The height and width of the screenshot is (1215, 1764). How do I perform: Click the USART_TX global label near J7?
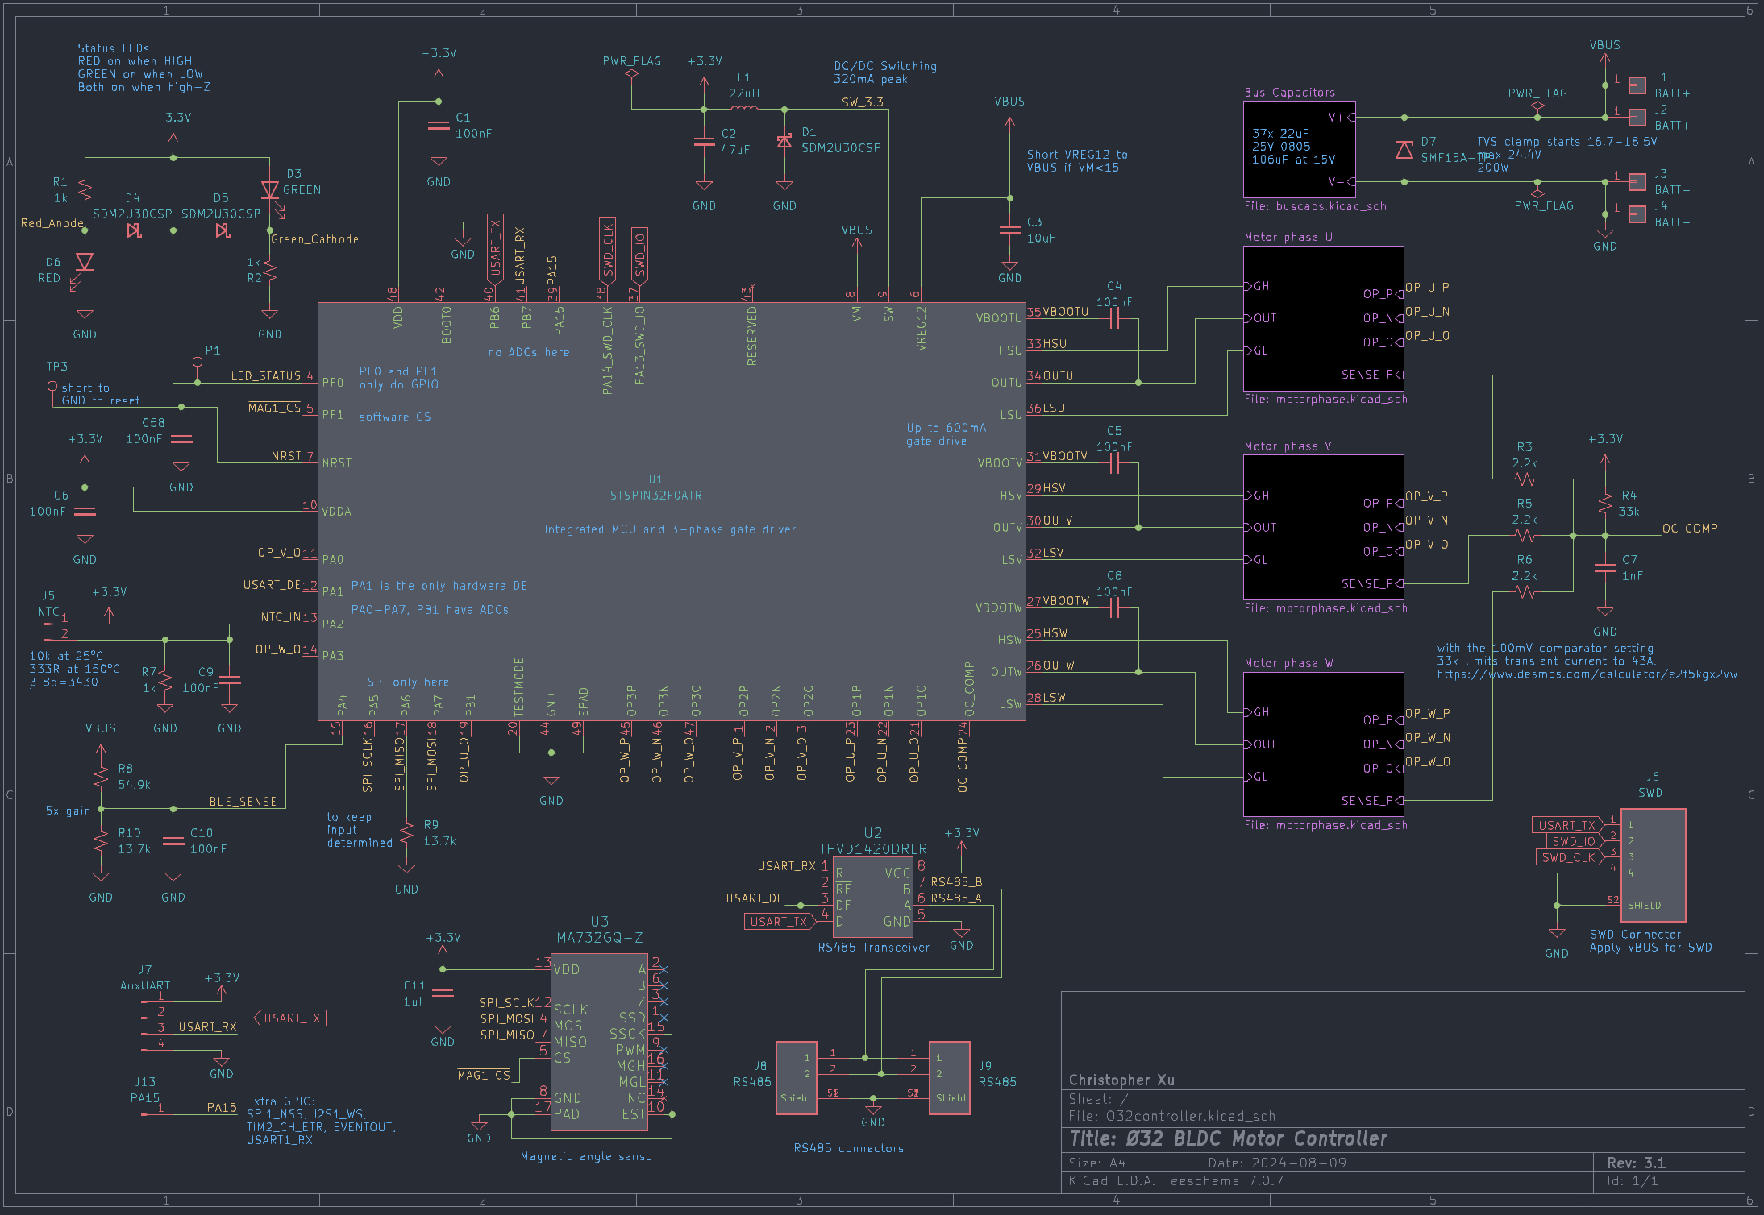290,1018
